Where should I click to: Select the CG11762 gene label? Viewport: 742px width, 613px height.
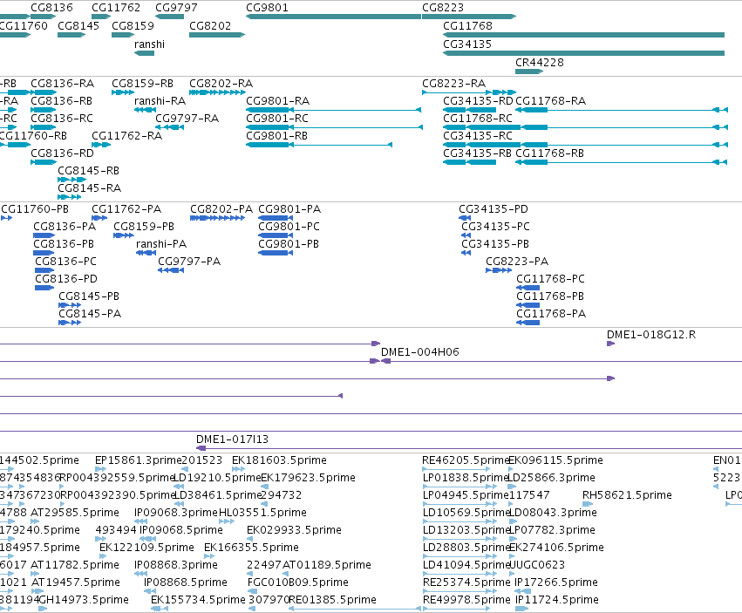click(116, 8)
